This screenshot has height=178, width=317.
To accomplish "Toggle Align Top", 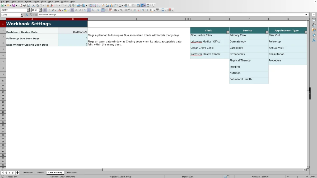I will (x=85, y=10).
